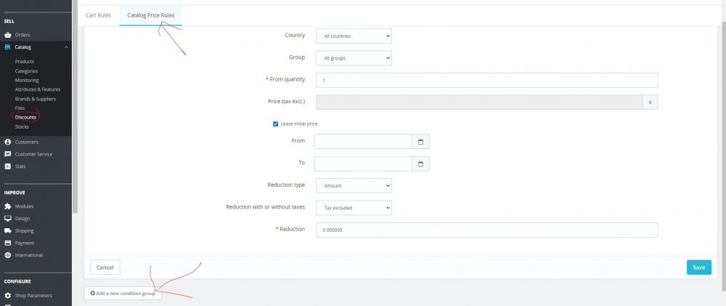Click the Cancel button
This screenshot has width=726, height=306.
pos(105,267)
